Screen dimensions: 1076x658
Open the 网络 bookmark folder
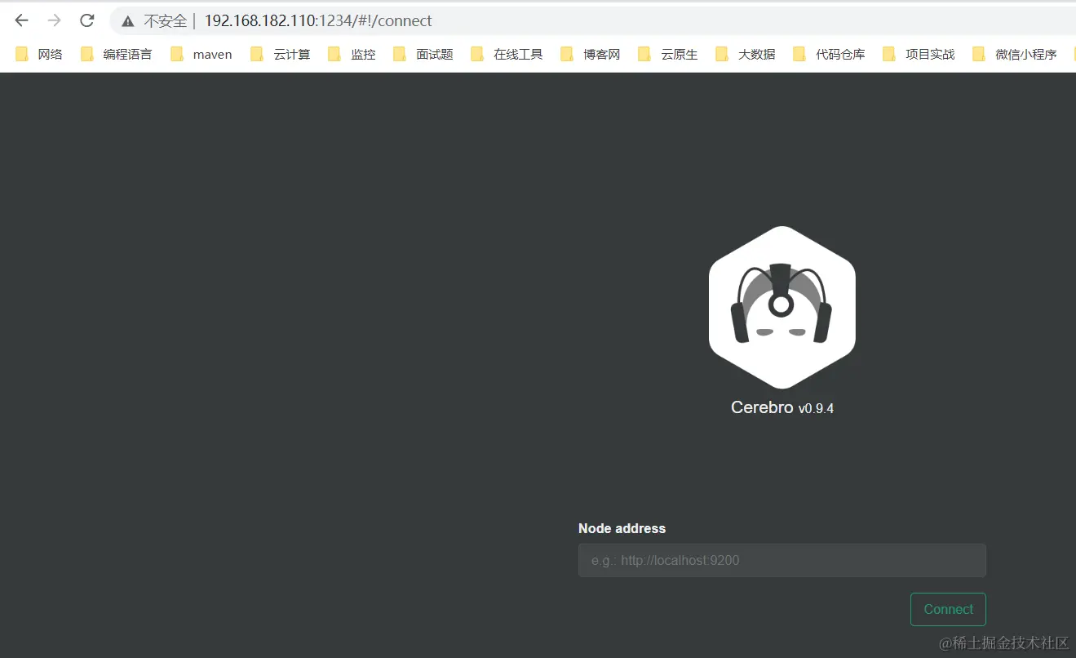coord(39,54)
